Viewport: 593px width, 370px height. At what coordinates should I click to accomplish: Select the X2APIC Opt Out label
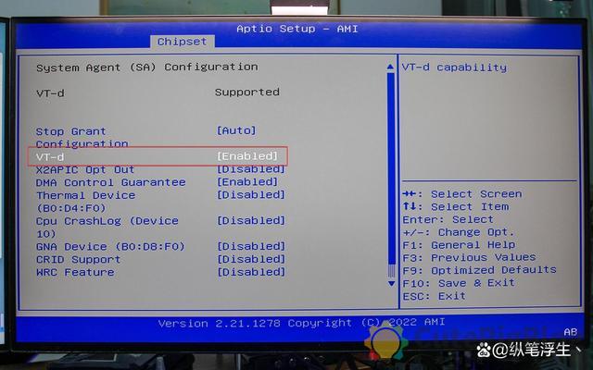[85, 170]
